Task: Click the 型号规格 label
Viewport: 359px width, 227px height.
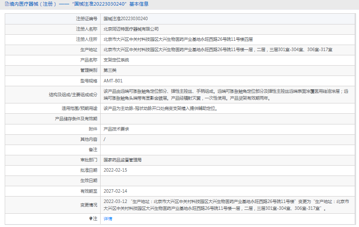Action: click(89, 81)
